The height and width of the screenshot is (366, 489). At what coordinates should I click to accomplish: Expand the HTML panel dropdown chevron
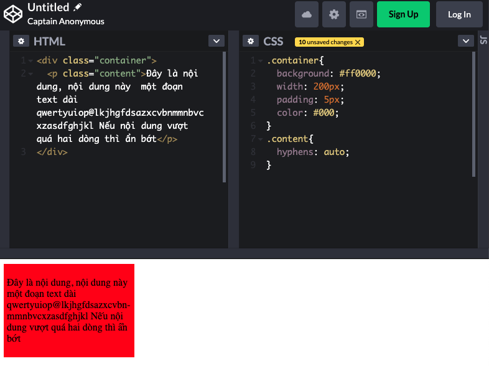216,41
